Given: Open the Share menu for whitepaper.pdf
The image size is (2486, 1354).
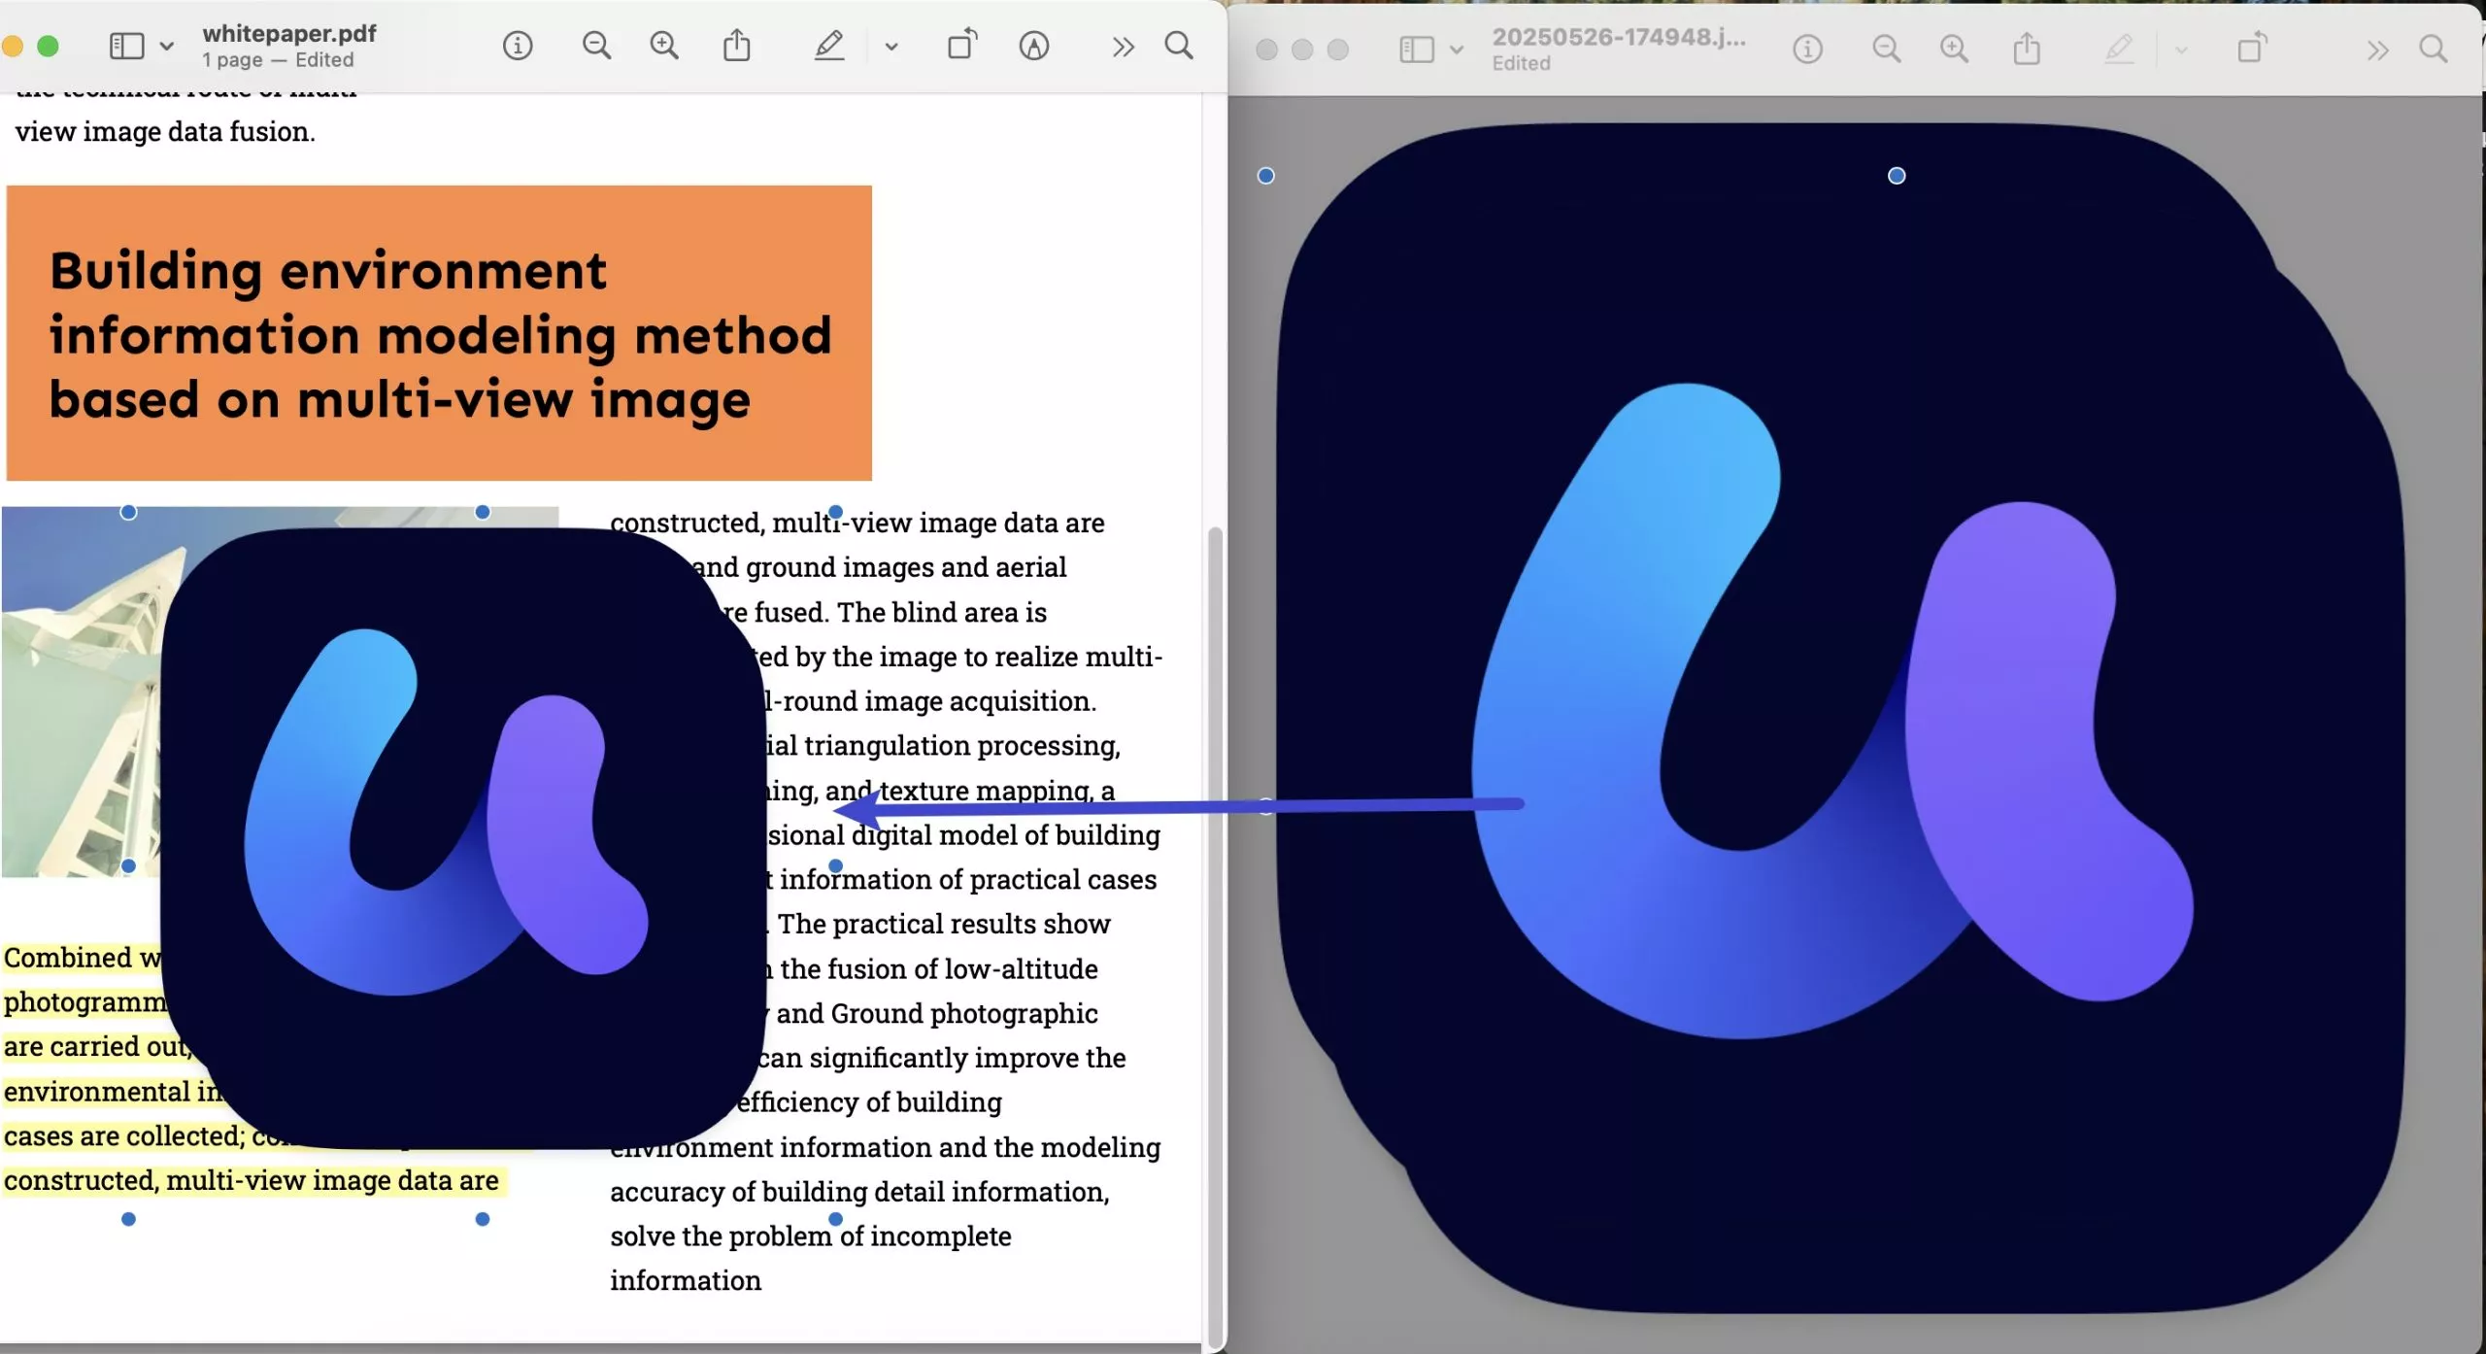Looking at the screenshot, I should (x=737, y=46).
